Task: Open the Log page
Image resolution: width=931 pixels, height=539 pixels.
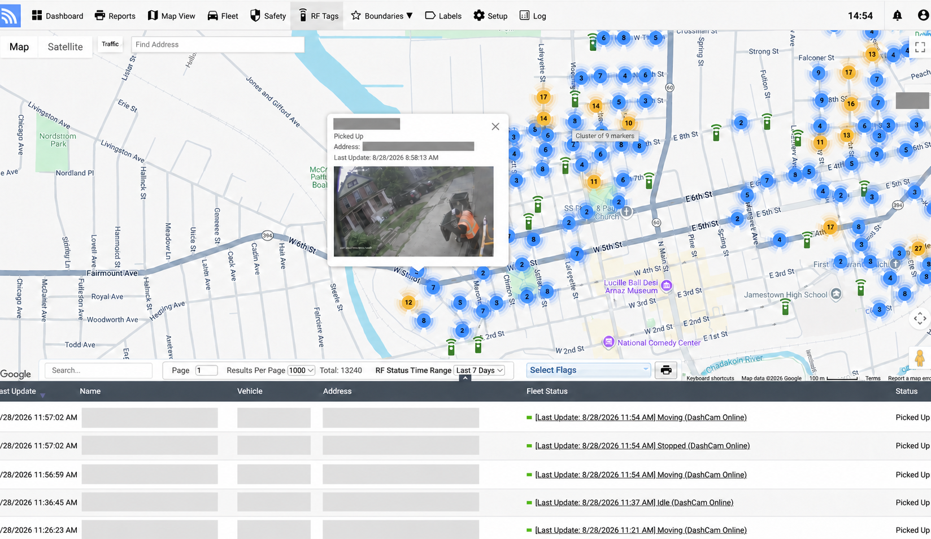Action: [533, 16]
